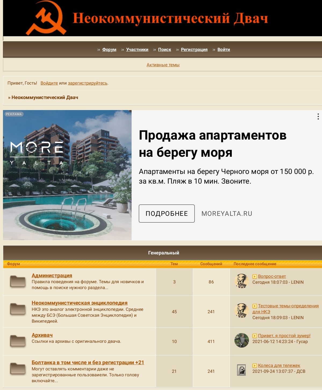Viewport: 322px width, 390px height.
Task: Click message count 86 in Администрация row
Action: coord(211,282)
